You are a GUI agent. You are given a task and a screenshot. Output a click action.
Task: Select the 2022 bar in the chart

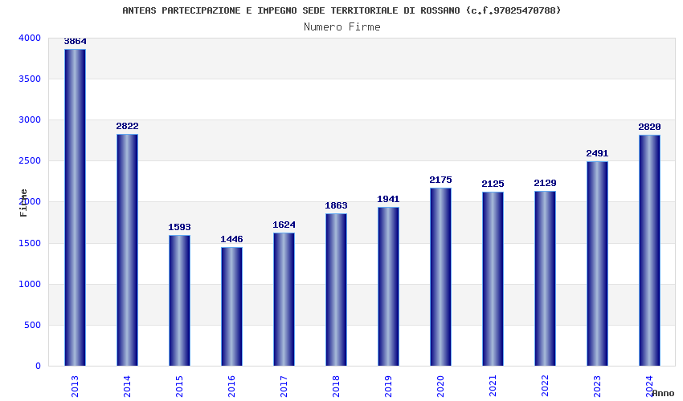point(546,278)
